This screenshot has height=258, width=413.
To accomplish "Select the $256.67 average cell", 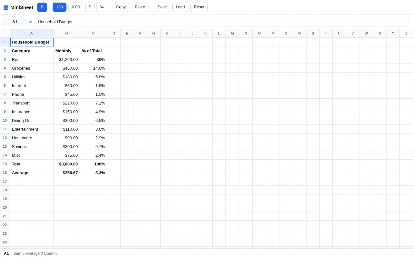I will pos(66,173).
